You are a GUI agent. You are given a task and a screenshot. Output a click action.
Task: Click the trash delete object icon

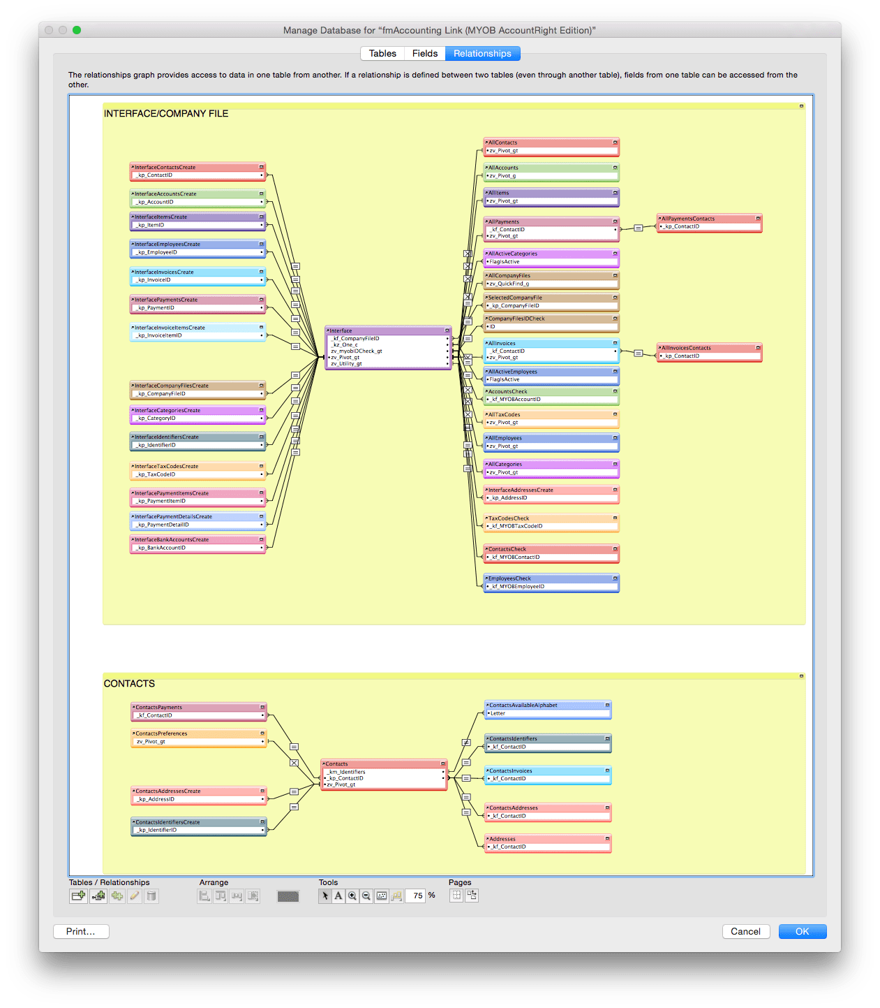click(x=151, y=896)
